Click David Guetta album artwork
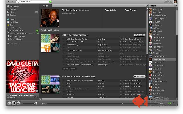Screen dimensions: 183x114 pos(22,76)
